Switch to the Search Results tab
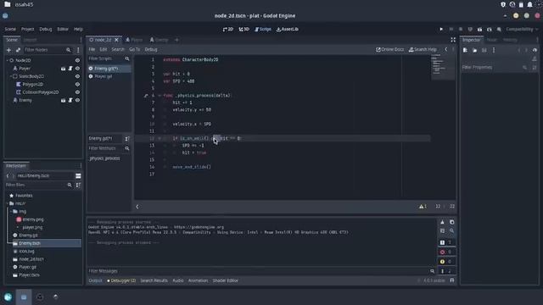Screen dimensions: 543x305 [x=154, y=280]
